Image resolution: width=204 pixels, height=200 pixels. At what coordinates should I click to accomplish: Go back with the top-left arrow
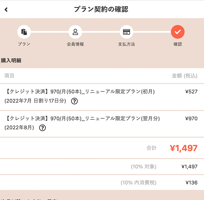click(6, 10)
